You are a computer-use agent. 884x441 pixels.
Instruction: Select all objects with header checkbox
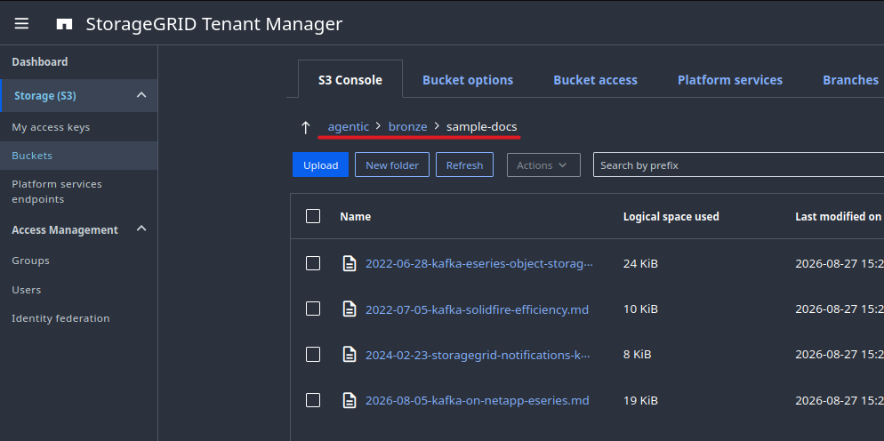313,216
